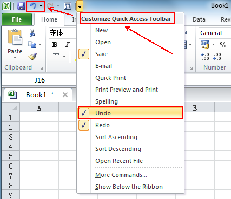Toggle Bold formatting
231x199 pixels.
click(x=55, y=45)
